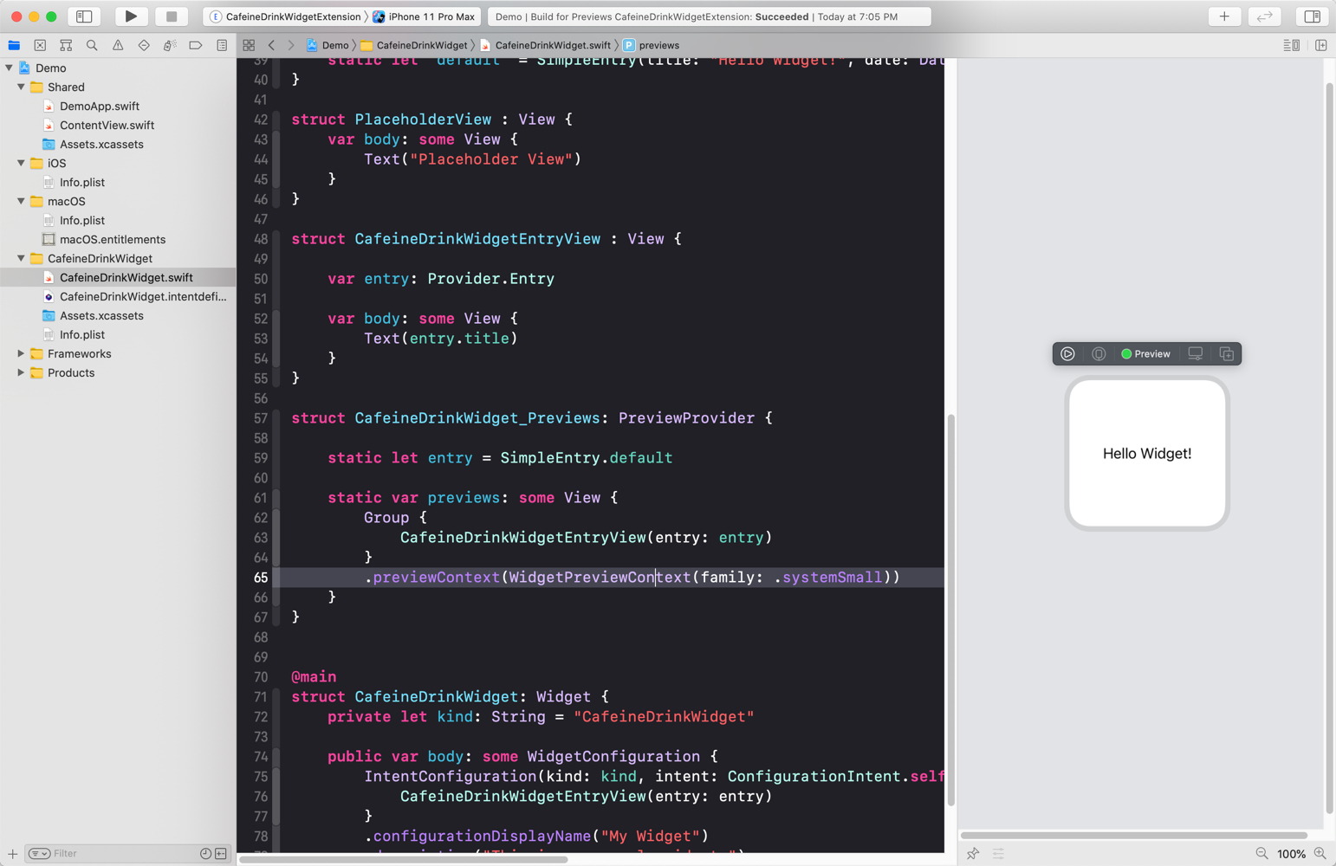Select previews symbol in jump bar

pos(652,45)
